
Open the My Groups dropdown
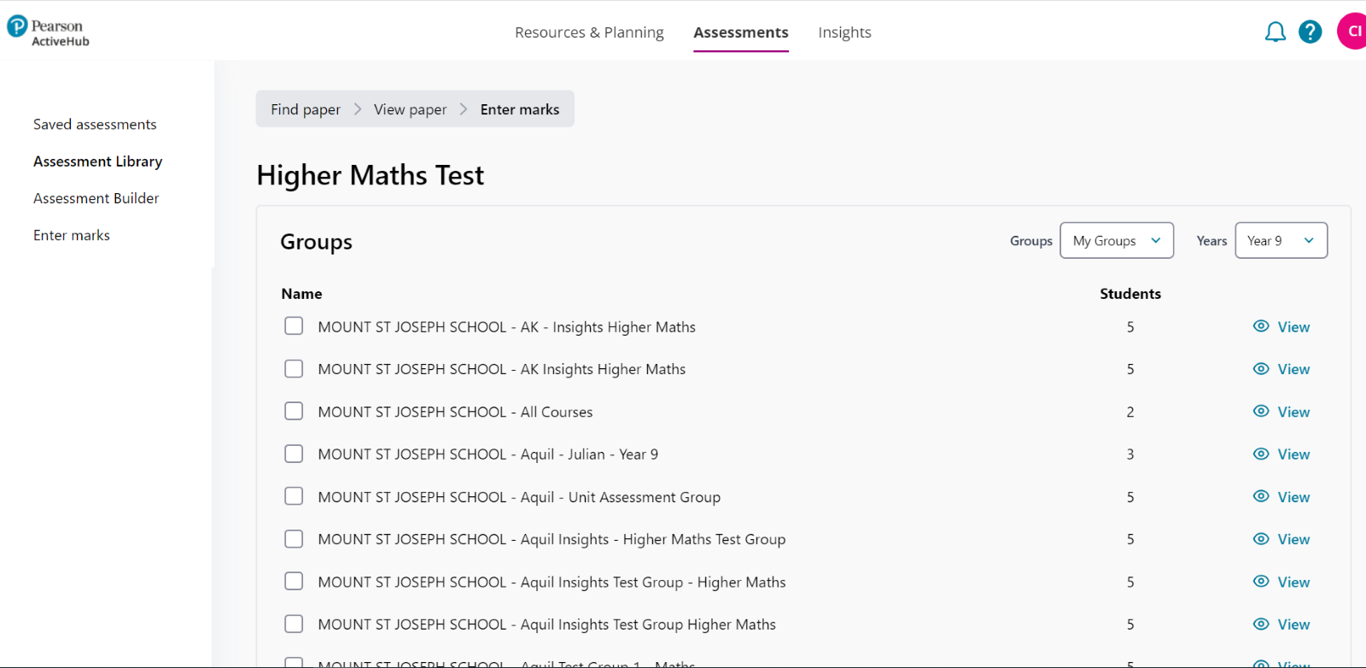[x=1117, y=241]
